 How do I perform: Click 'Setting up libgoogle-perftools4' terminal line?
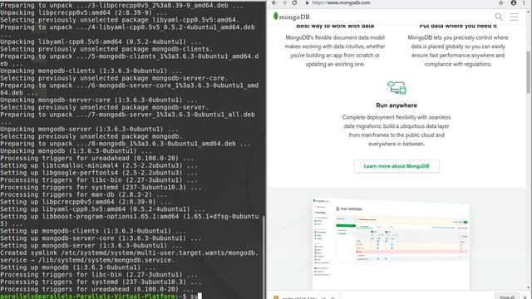[x=99, y=173]
